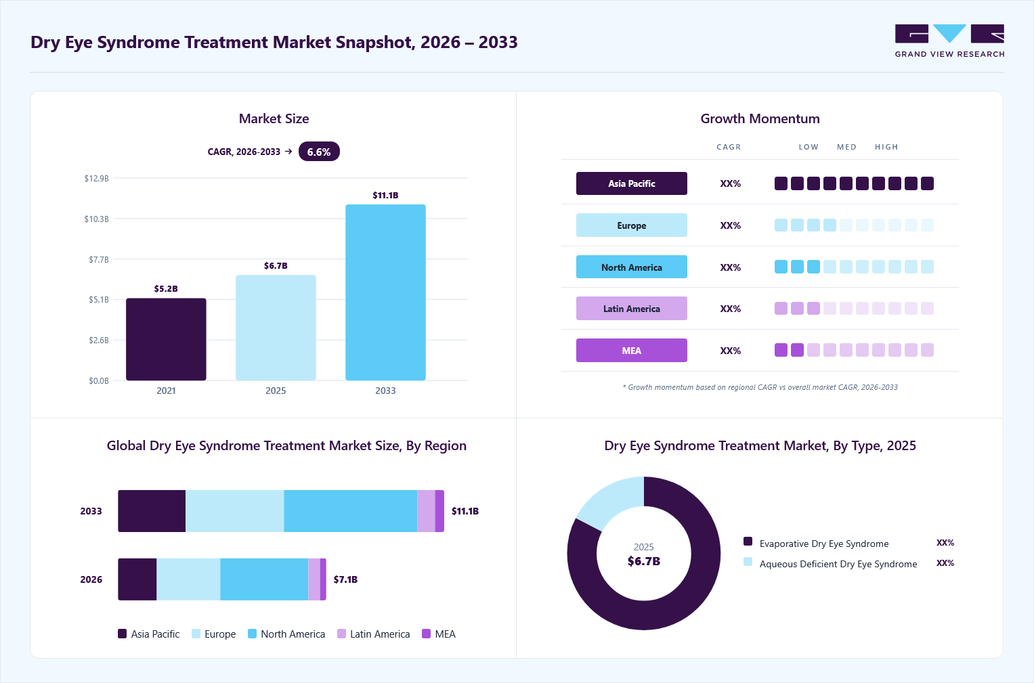
Task: Click North America legend swatch in region chart
Action: (x=252, y=634)
